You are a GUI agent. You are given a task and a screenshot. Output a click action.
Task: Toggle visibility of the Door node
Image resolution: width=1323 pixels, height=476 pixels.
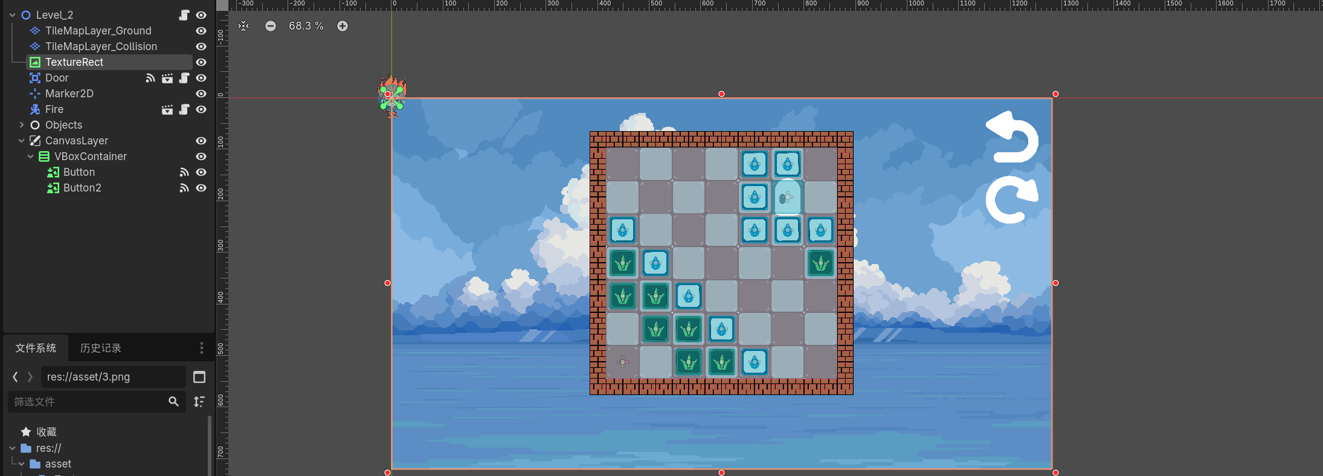tap(201, 78)
